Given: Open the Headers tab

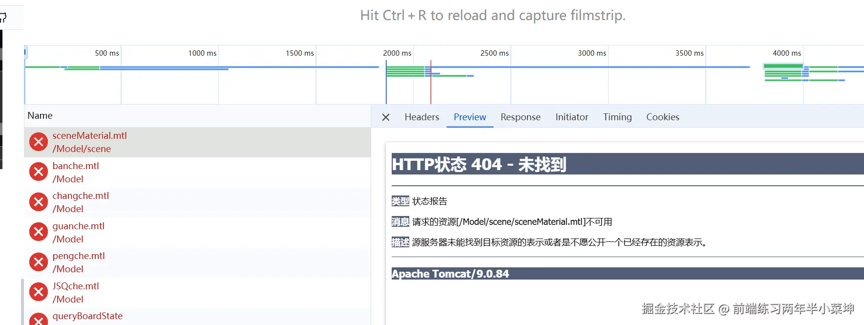Looking at the screenshot, I should [x=421, y=117].
